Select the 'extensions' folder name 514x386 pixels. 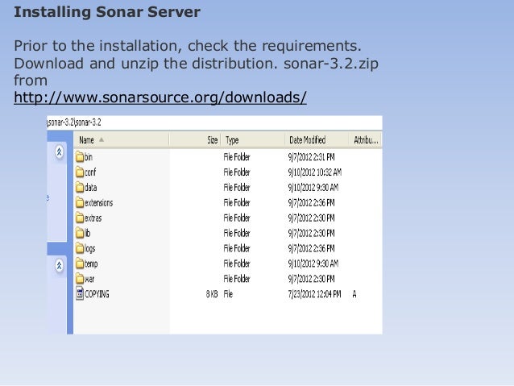(x=98, y=203)
